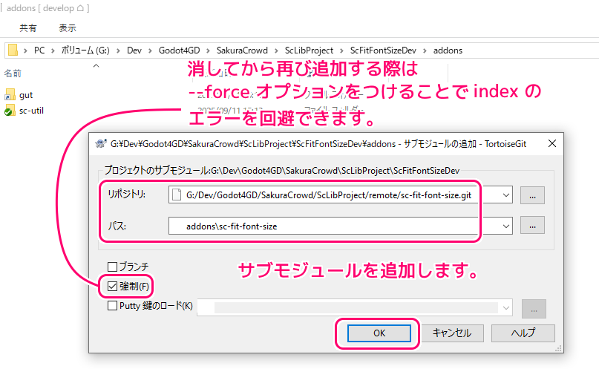Toggle the ブランチ checkbox
The width and height of the screenshot is (599, 369).
click(112, 267)
